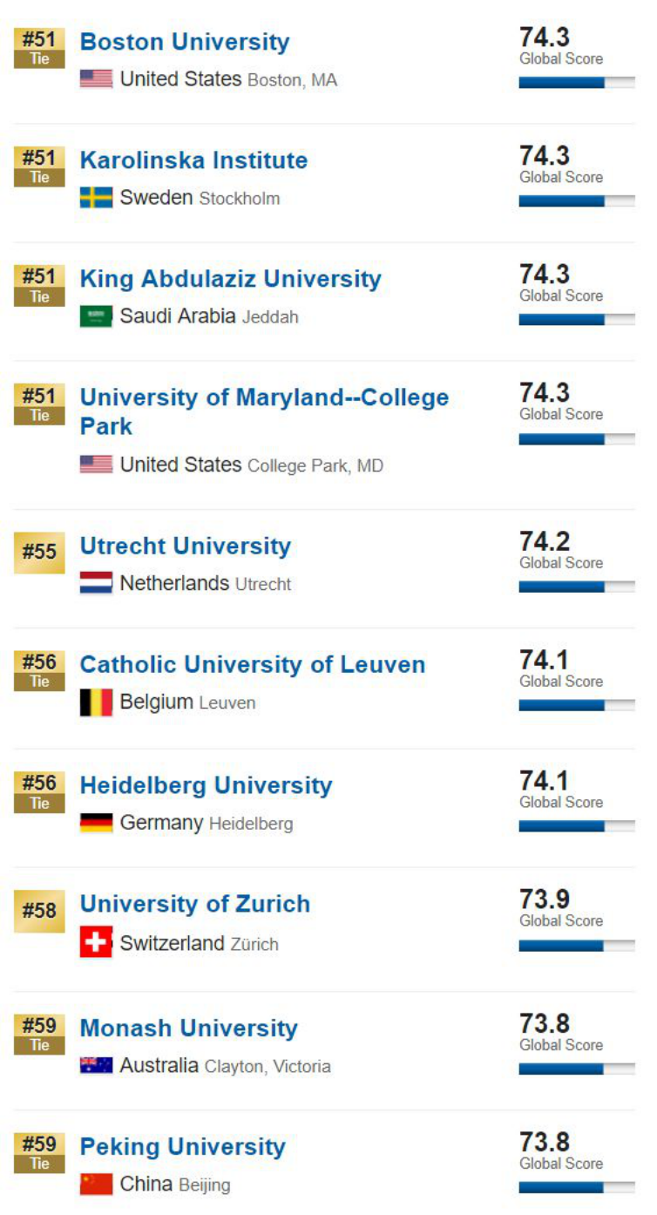The image size is (657, 1215).
Task: Open the Karolinska Institute link
Action: 193,160
